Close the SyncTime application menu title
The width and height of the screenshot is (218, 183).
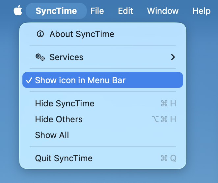point(56,11)
